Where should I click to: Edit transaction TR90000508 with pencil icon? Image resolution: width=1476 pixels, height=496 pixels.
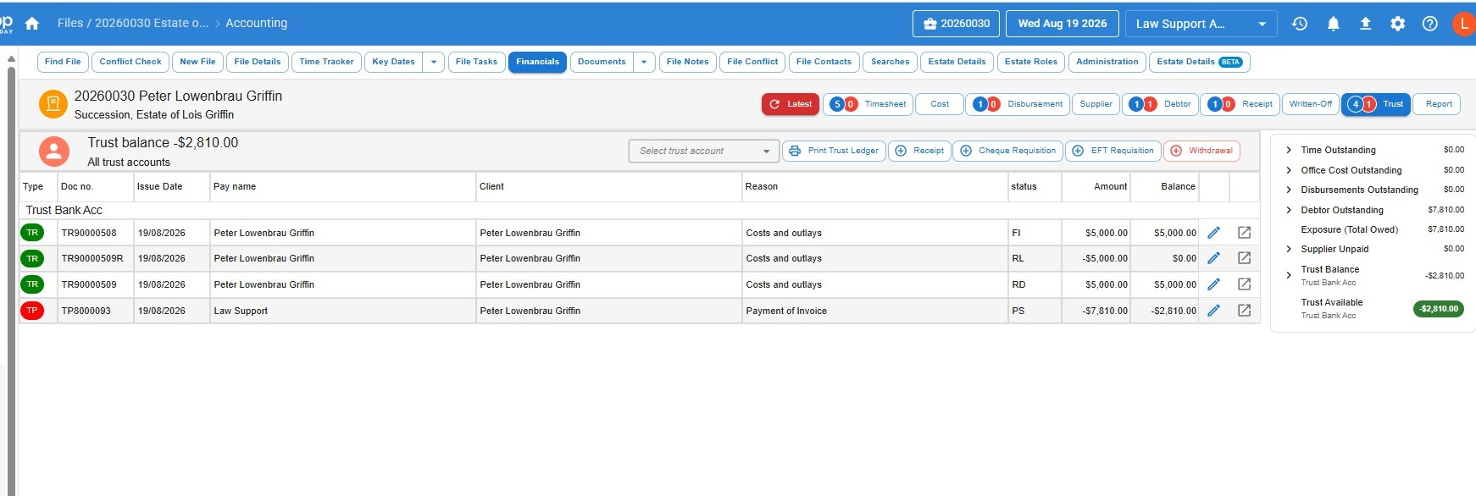tap(1213, 233)
